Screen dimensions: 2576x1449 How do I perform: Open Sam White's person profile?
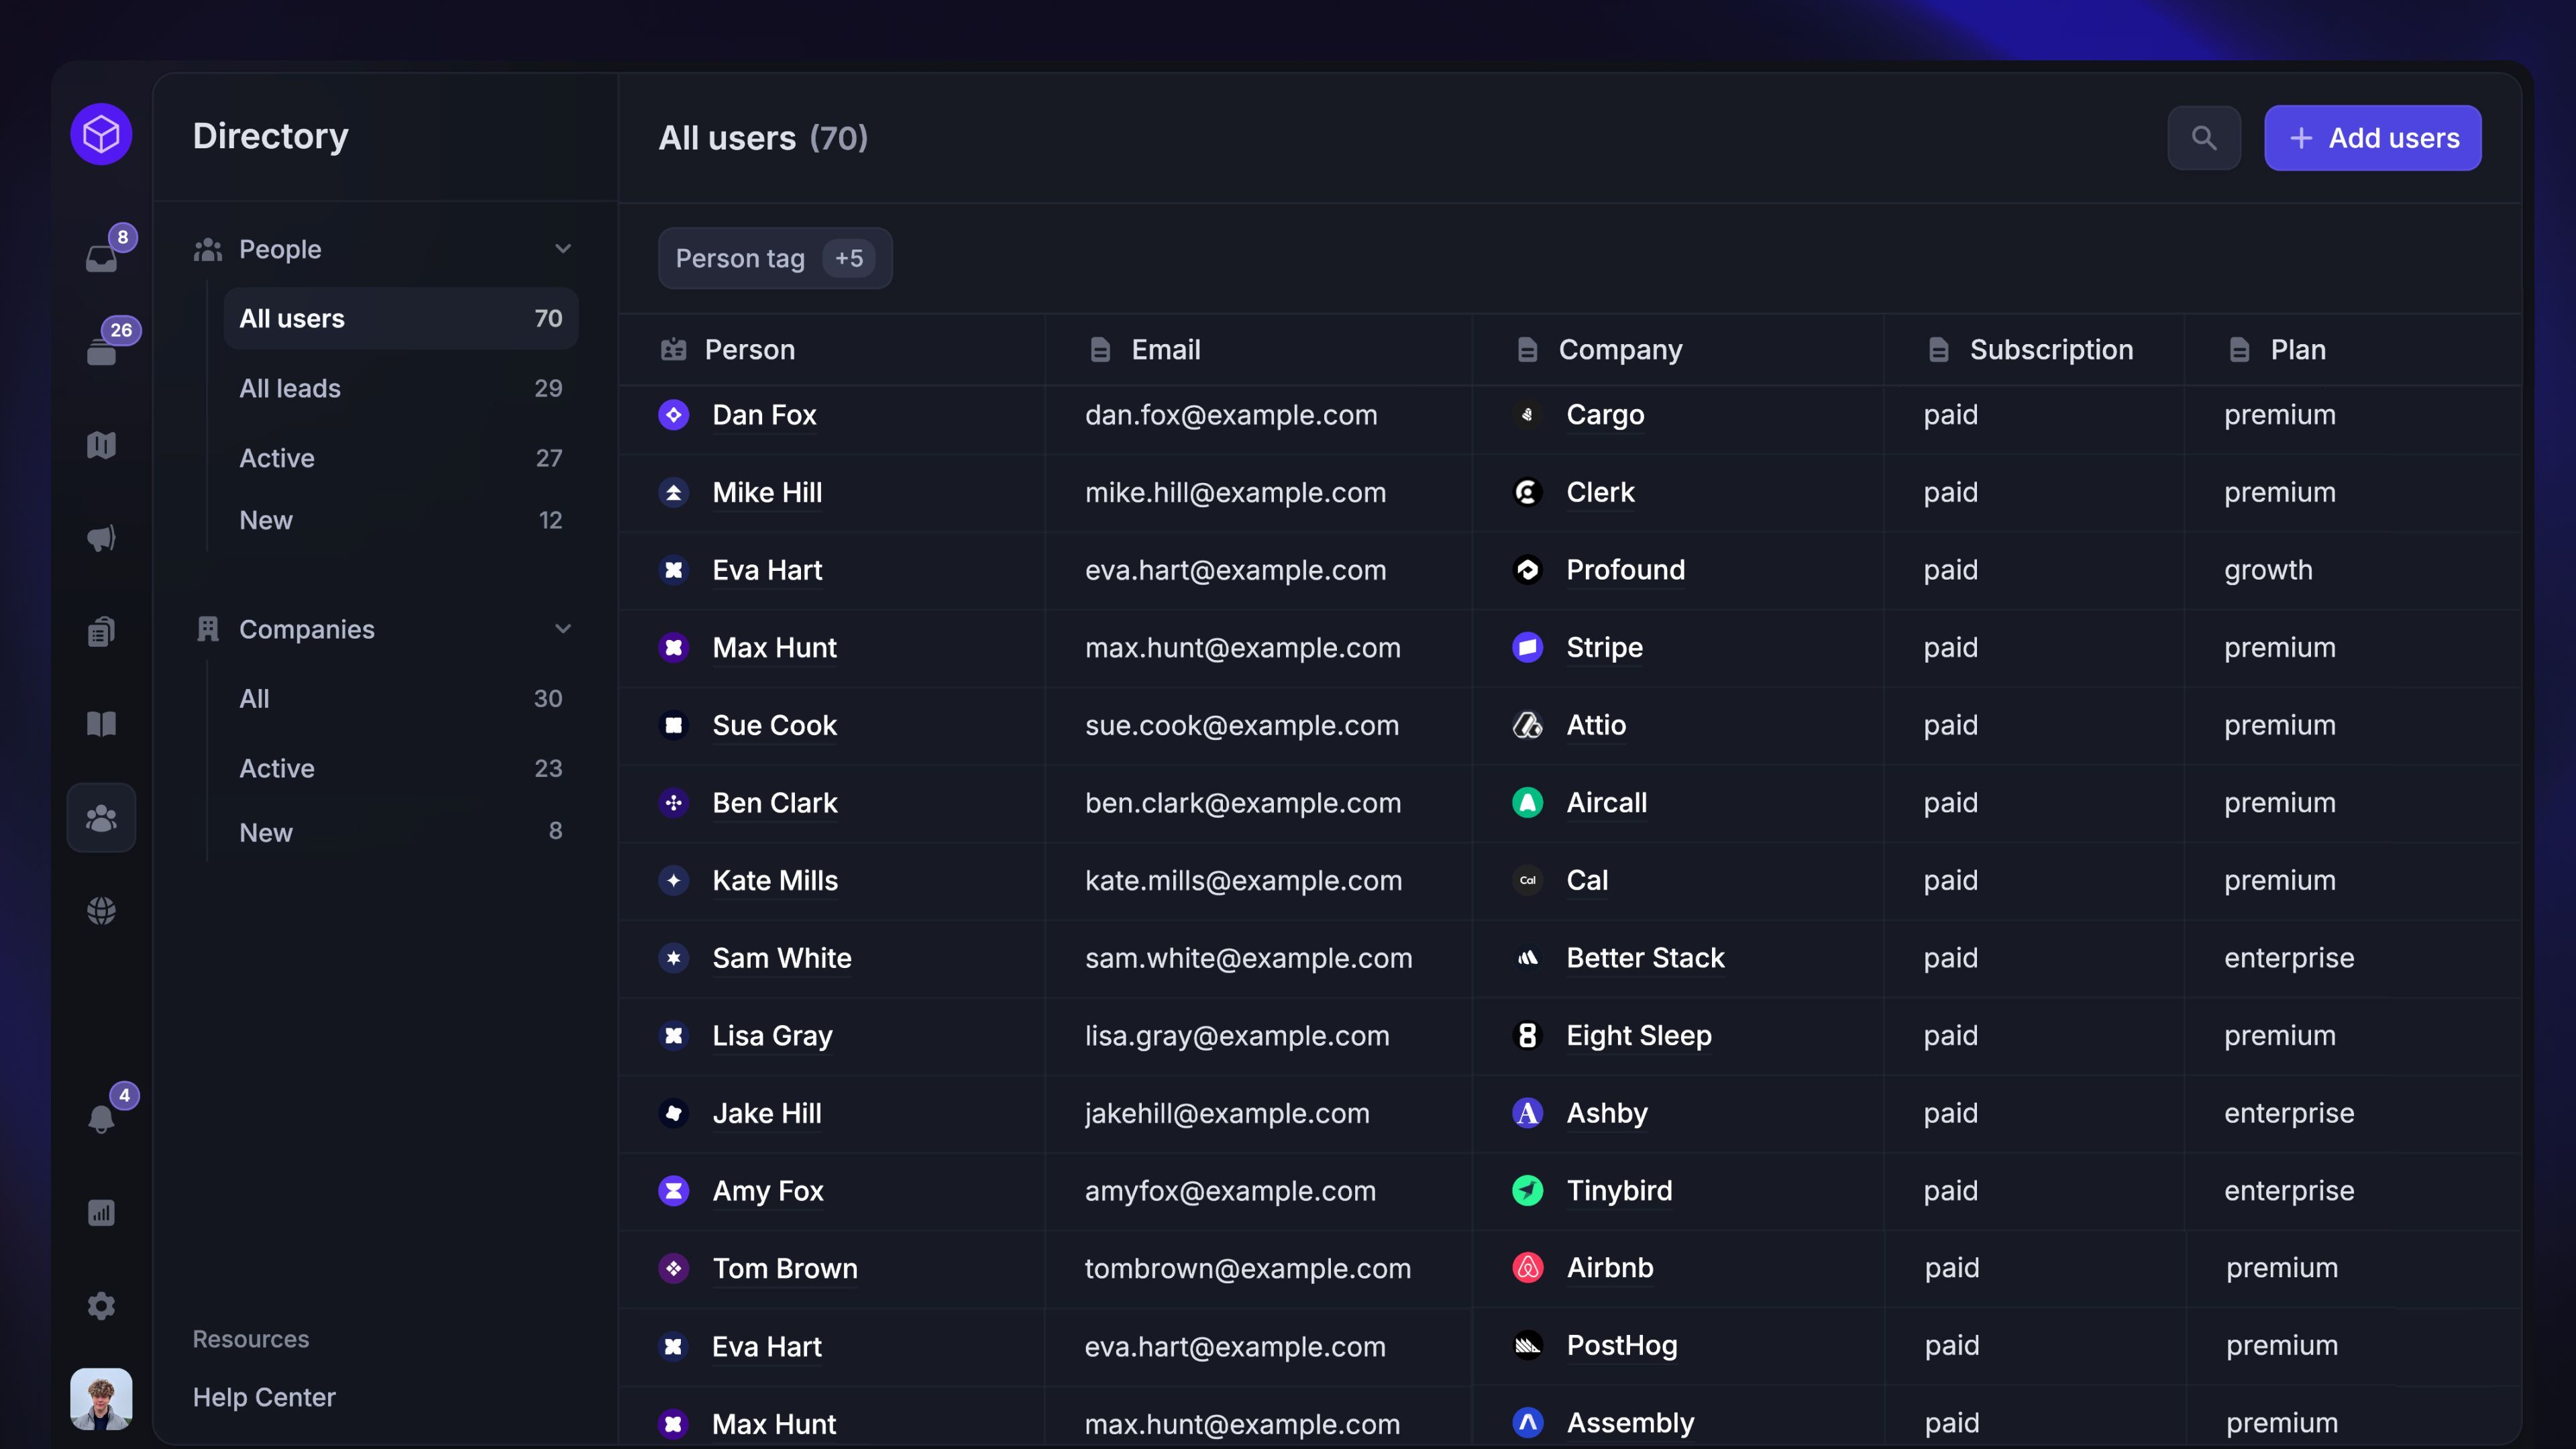click(x=782, y=958)
